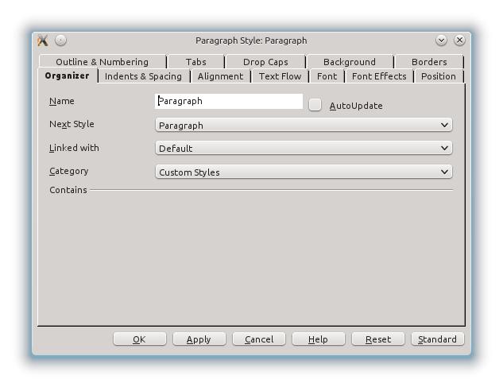Cancel the paragraph style dialog
This screenshot has width=503, height=387.
click(259, 339)
